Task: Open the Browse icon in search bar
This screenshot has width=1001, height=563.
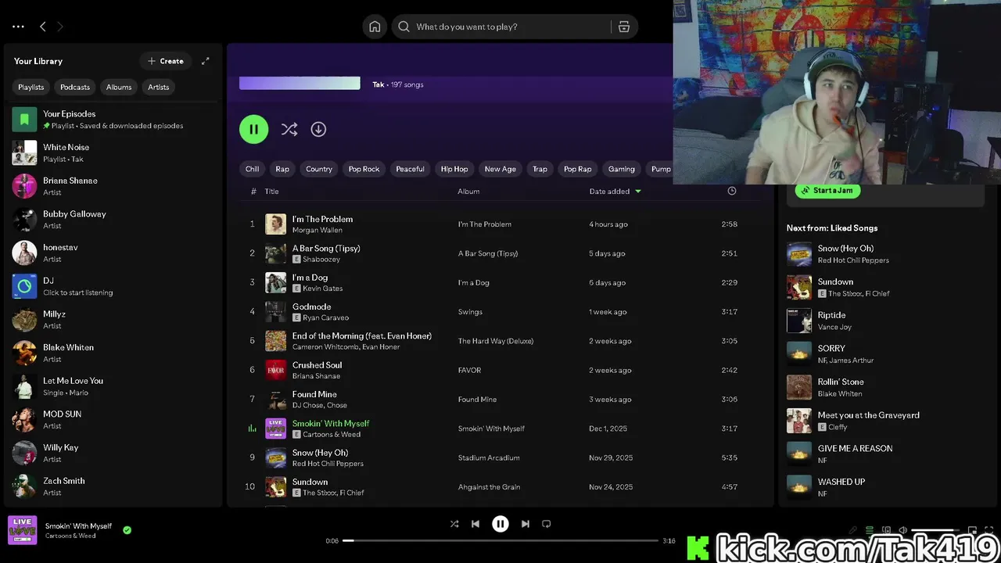Action: coord(624,27)
